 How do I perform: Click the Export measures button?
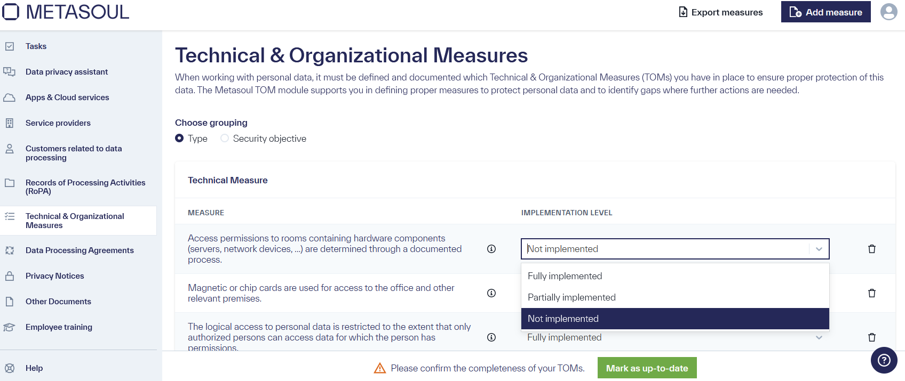(720, 12)
